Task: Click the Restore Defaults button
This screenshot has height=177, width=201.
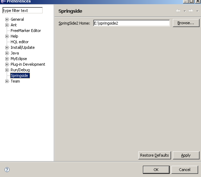Action: pos(155,155)
